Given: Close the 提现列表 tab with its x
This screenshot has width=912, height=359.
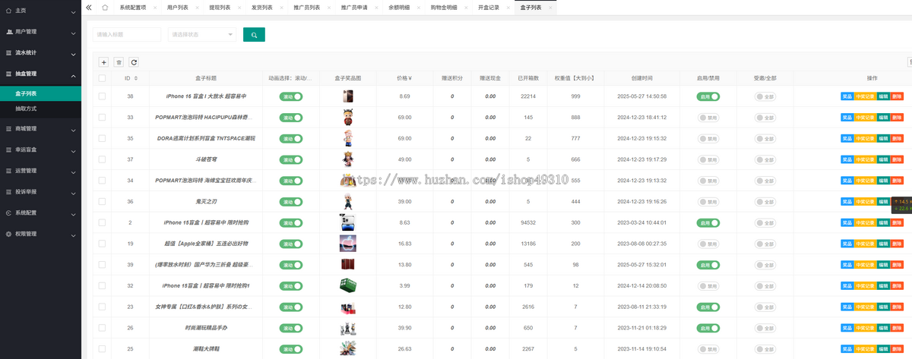Looking at the screenshot, I should point(239,8).
